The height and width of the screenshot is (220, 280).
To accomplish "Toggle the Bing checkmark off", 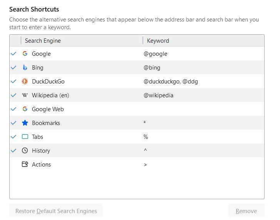I will [x=13, y=68].
